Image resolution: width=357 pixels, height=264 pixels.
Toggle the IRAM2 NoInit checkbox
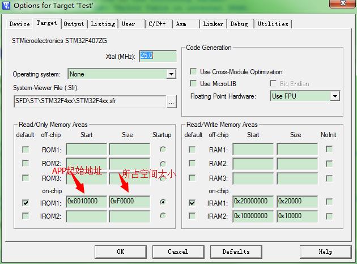329,216
